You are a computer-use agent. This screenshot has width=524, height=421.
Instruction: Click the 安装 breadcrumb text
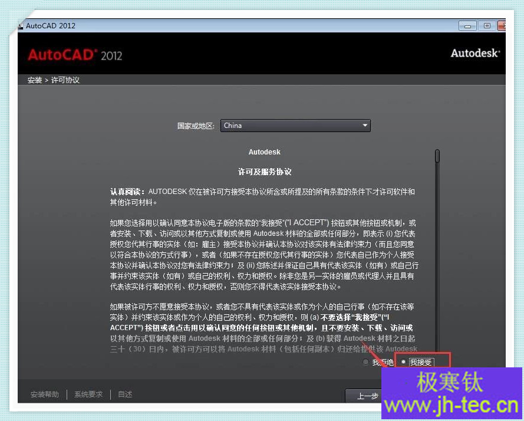(35, 80)
